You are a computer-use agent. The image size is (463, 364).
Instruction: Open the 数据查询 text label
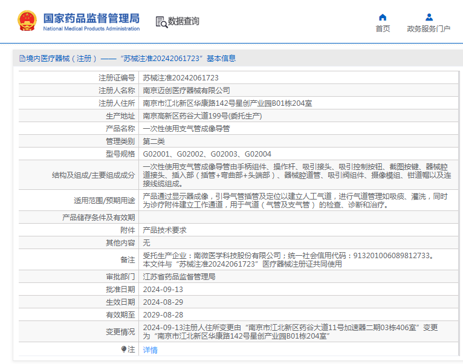[184, 21]
